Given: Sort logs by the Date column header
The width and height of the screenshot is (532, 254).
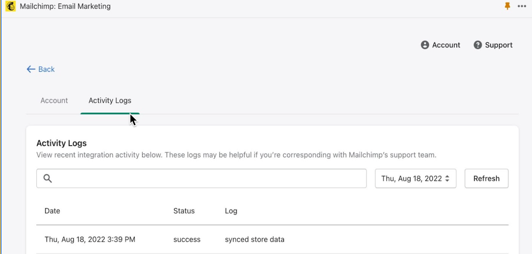Looking at the screenshot, I should tap(52, 211).
